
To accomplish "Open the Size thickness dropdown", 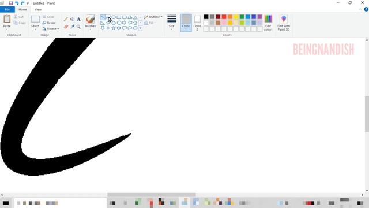I will (x=172, y=23).
